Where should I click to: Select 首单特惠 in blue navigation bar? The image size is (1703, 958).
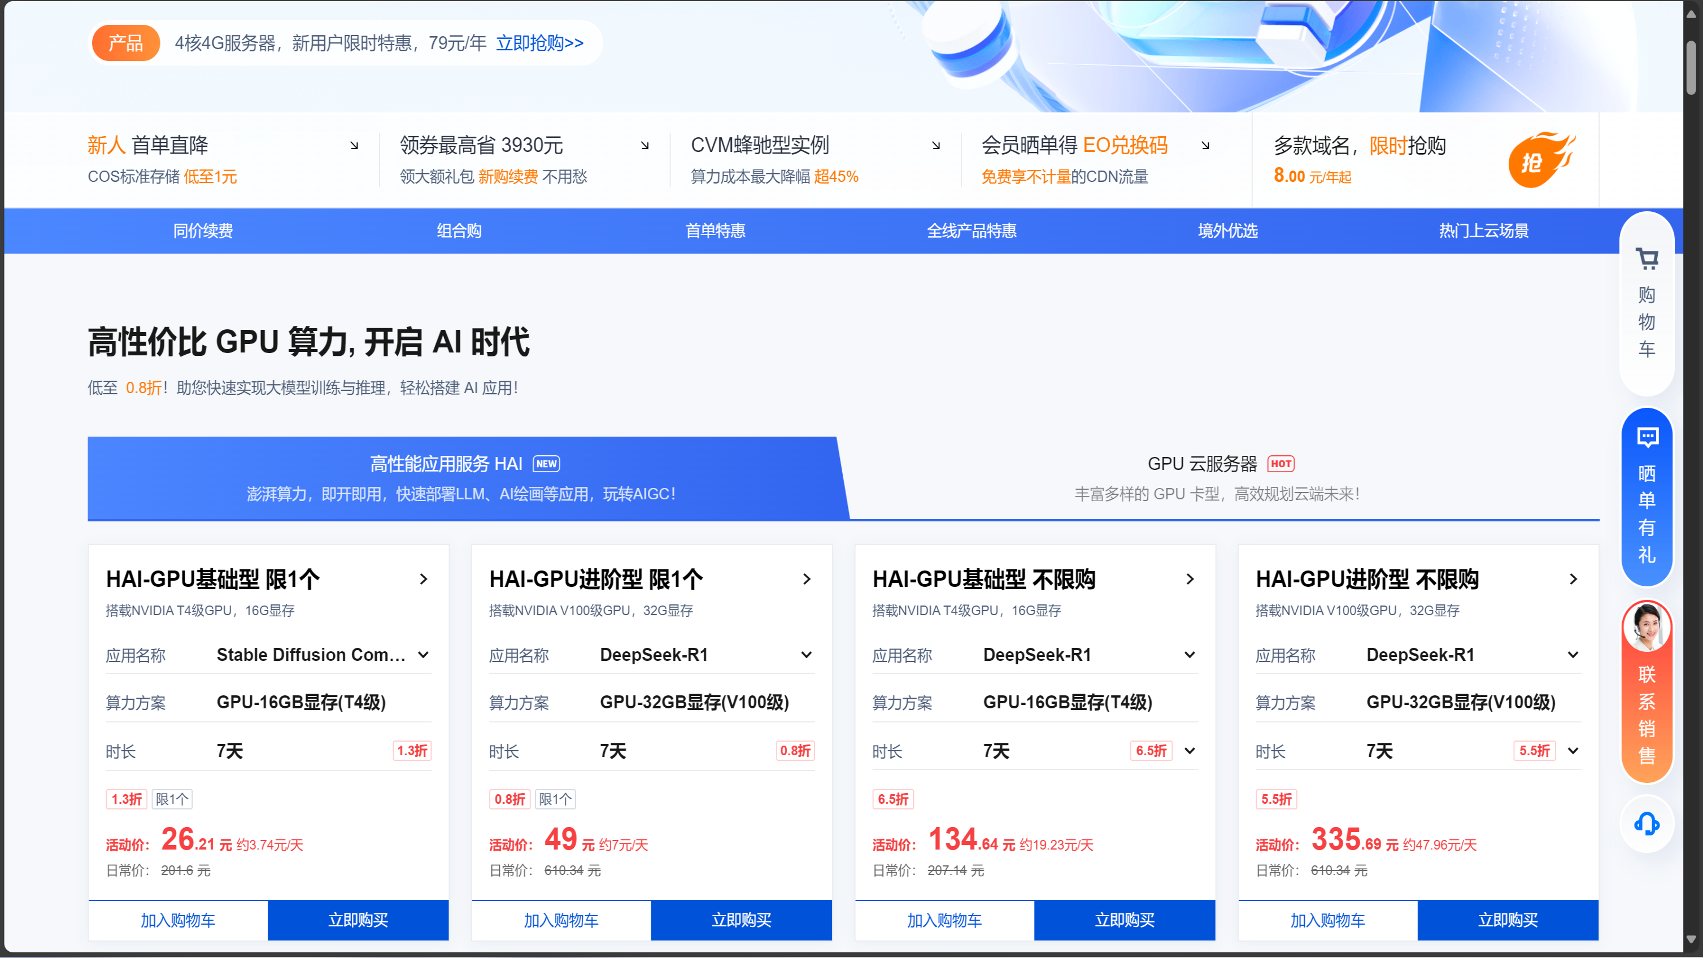coord(715,230)
